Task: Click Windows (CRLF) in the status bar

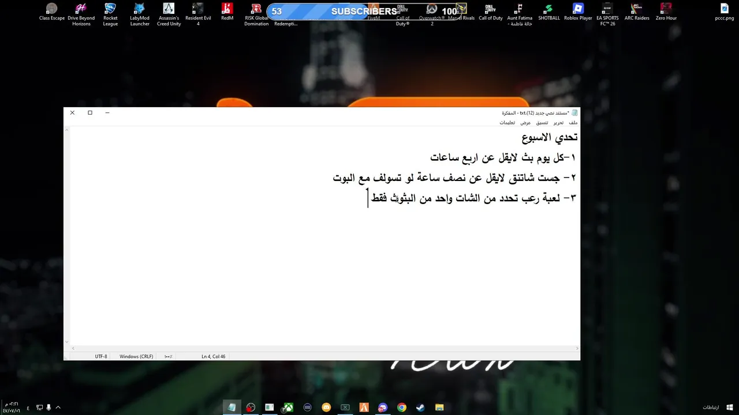Action: pos(136,357)
